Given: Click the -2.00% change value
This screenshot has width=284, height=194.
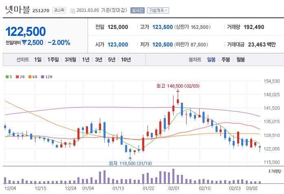Looking at the screenshot, I should pos(59,42).
